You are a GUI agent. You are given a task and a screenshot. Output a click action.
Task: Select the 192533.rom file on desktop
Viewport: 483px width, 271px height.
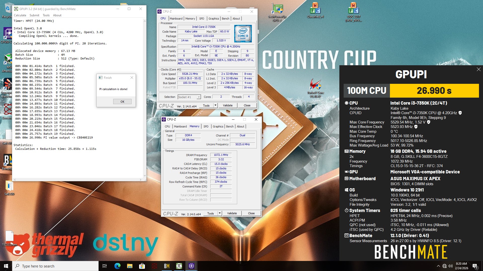(x=10, y=238)
